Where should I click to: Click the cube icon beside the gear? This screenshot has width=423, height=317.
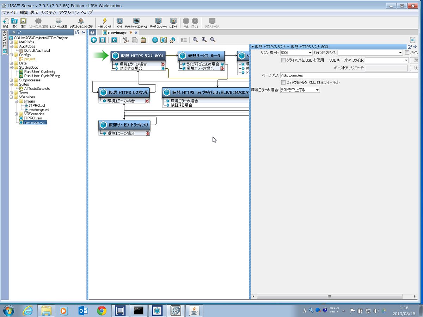pos(164,40)
